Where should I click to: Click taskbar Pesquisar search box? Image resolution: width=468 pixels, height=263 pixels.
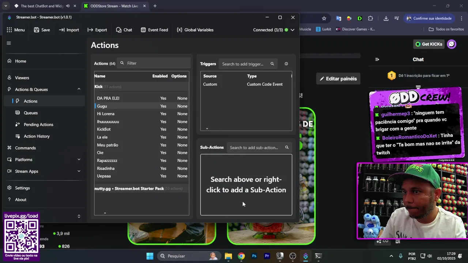pos(189,256)
